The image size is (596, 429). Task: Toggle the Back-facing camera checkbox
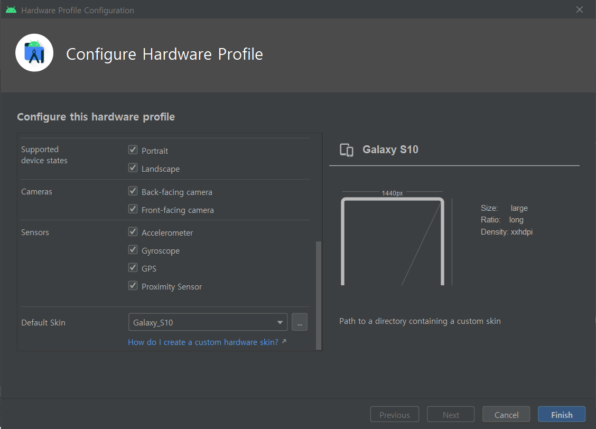click(x=133, y=191)
